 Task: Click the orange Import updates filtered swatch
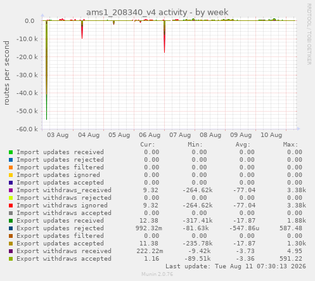11,167
